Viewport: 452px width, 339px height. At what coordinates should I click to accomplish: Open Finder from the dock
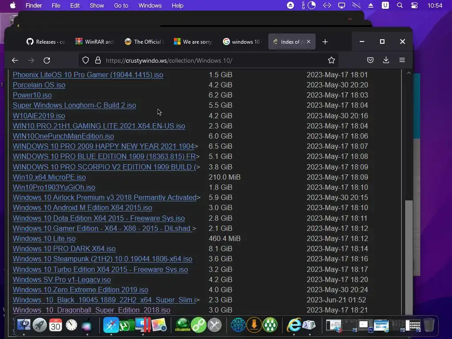[x=24, y=325]
